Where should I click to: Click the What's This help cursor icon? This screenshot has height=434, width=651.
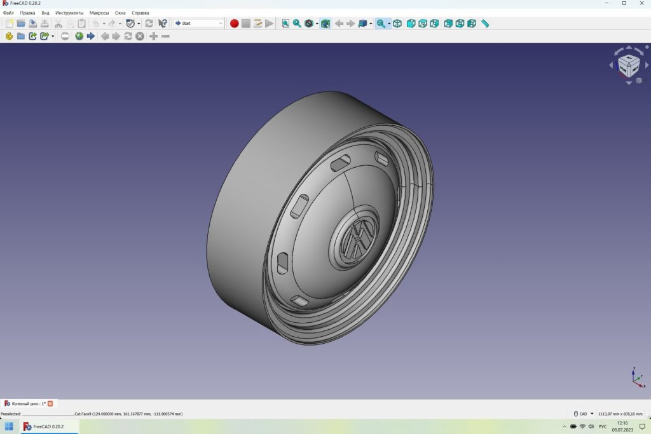pos(163,24)
